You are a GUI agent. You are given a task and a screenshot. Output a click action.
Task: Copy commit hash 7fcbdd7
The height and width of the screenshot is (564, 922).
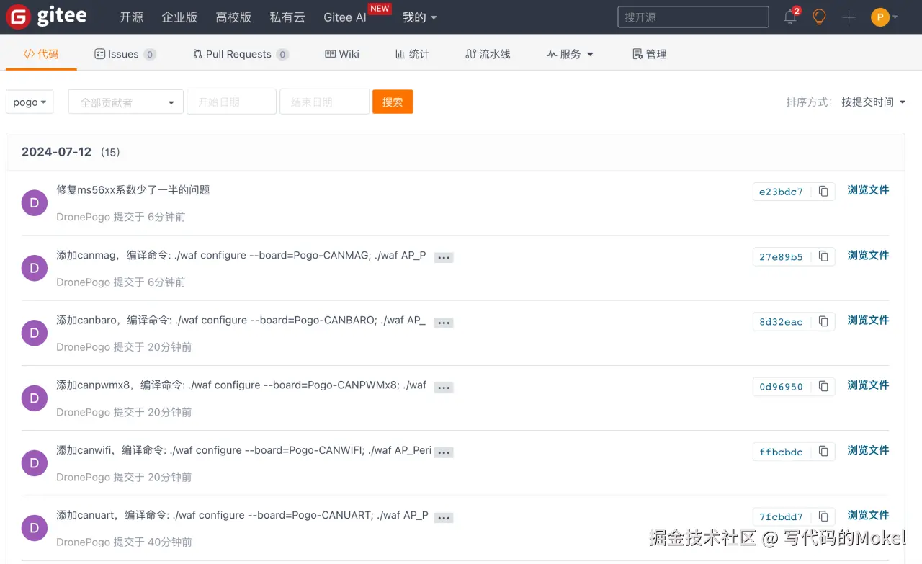(x=823, y=516)
